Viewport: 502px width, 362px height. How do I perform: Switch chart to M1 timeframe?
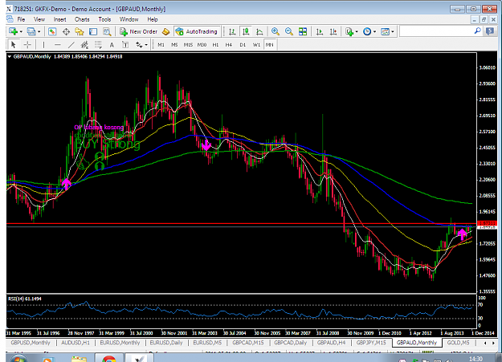pos(161,45)
